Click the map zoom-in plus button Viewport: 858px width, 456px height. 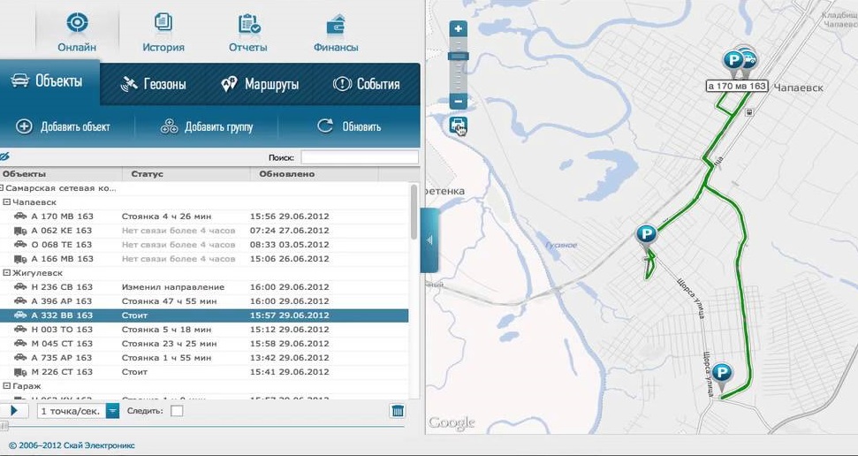(x=458, y=28)
